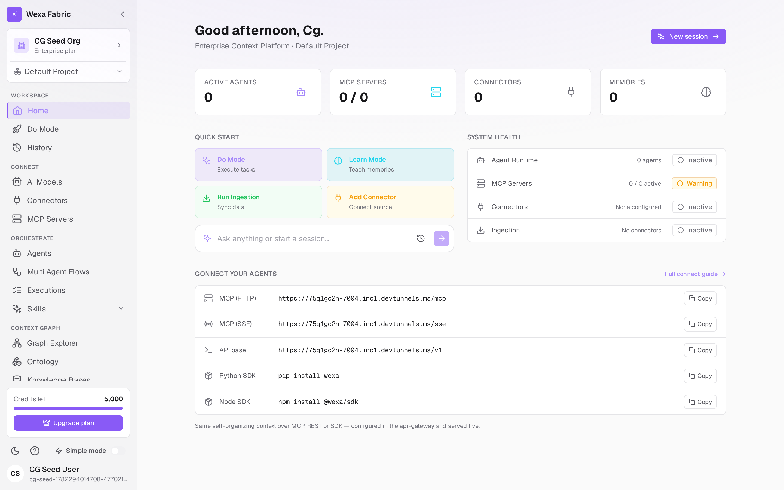Open Graph Explorer

click(x=68, y=343)
